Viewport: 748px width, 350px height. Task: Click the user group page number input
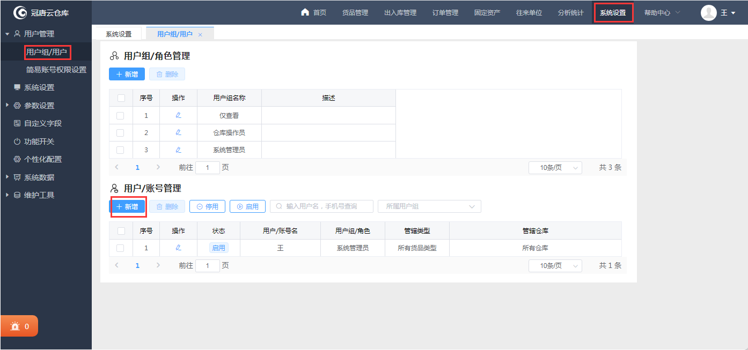pyautogui.click(x=208, y=167)
